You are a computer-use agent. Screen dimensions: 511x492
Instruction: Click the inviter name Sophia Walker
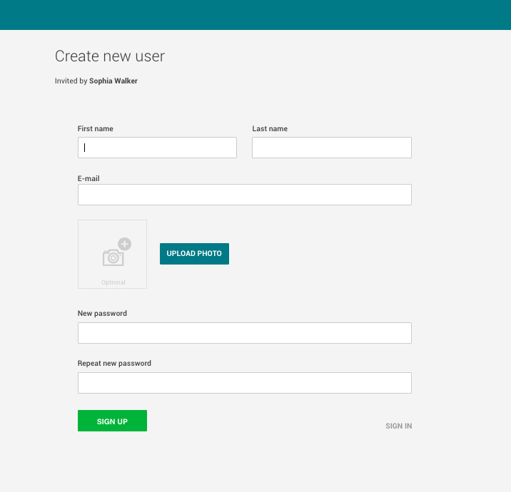(x=113, y=81)
